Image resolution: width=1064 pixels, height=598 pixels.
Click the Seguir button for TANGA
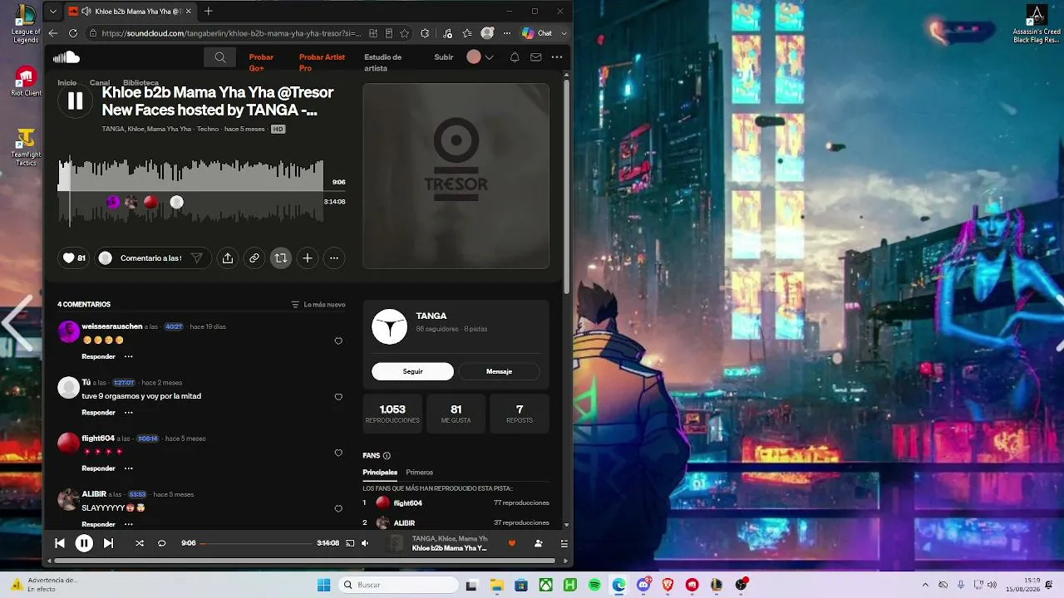pos(412,371)
